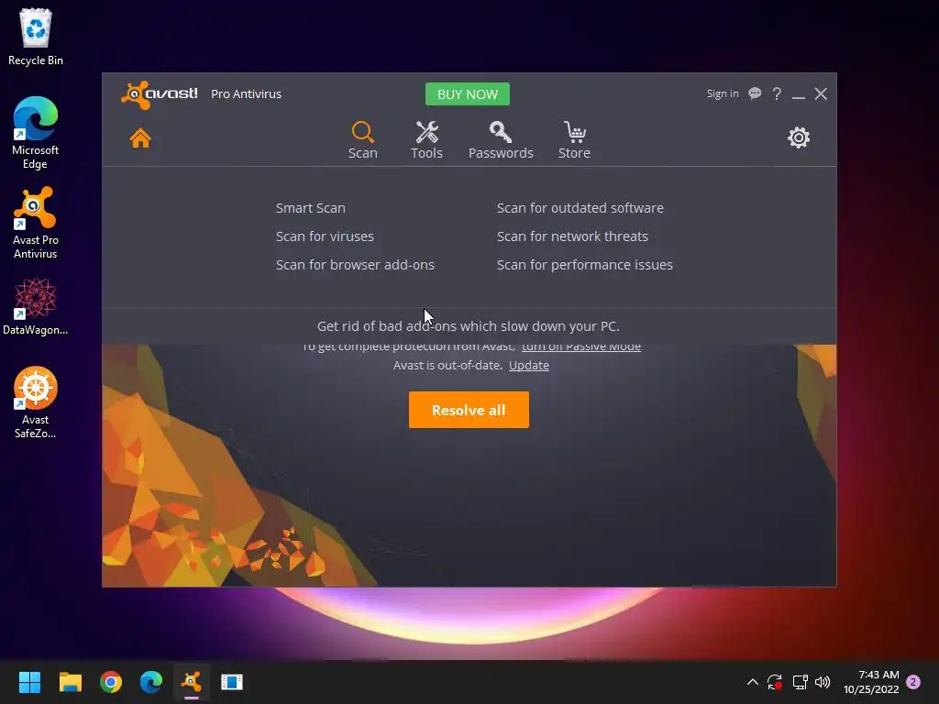Open the Passwords section

pos(501,140)
